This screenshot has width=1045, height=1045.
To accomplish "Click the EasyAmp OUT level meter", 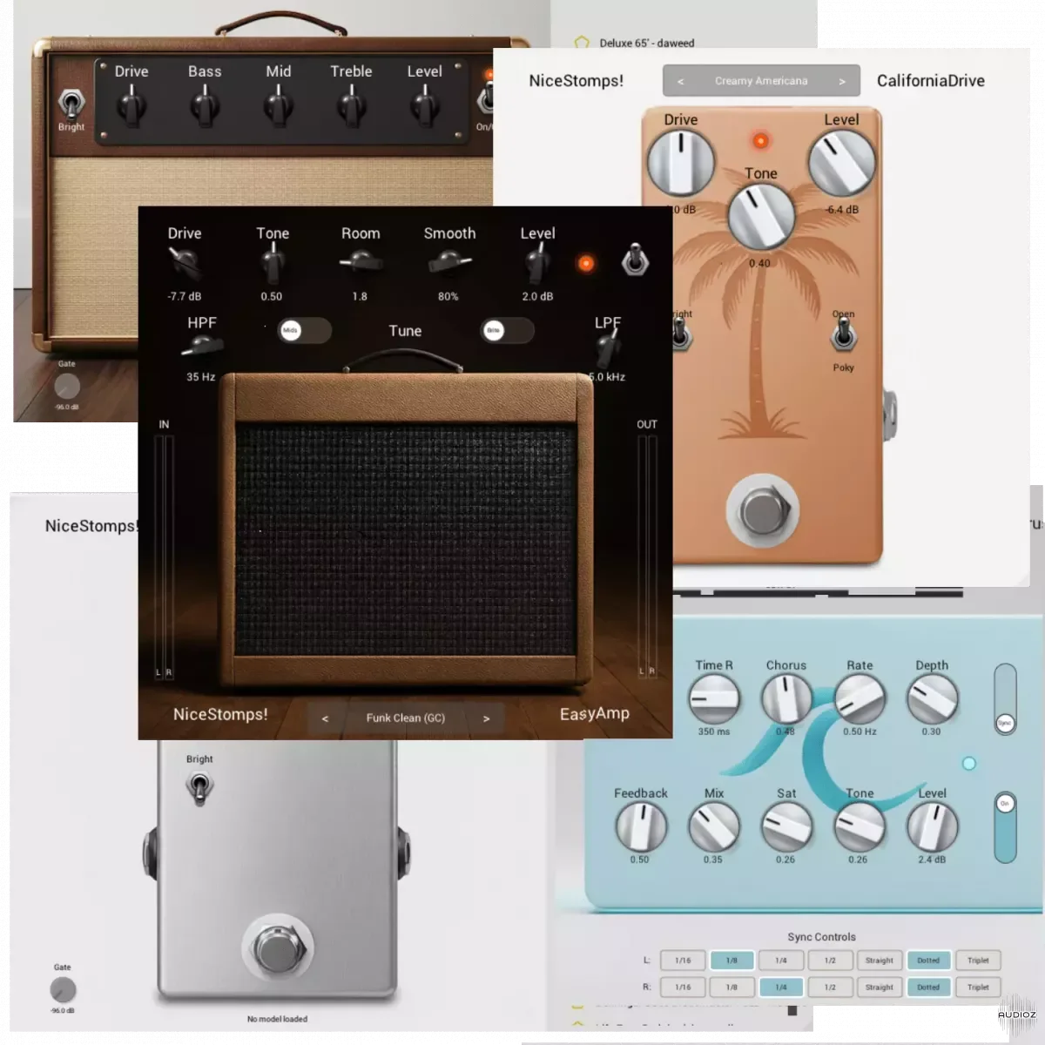I will 647,557.
